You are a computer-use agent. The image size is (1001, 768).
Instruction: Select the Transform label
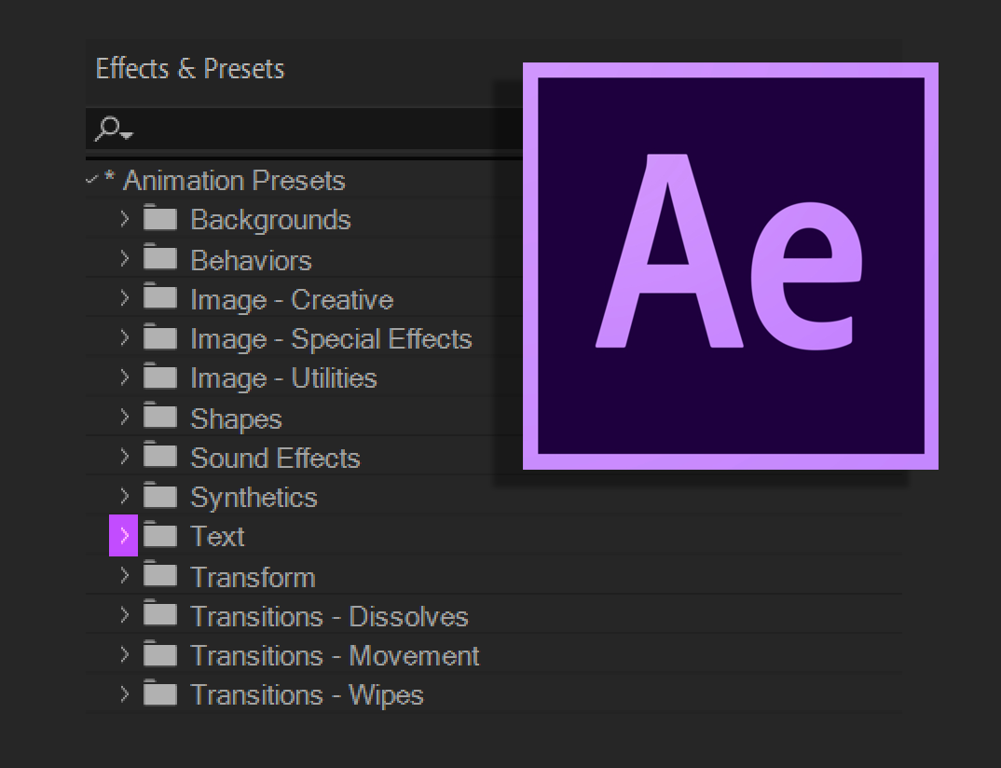[x=253, y=577]
